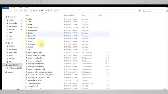Go up one folder level arrow

[x=14, y=11]
